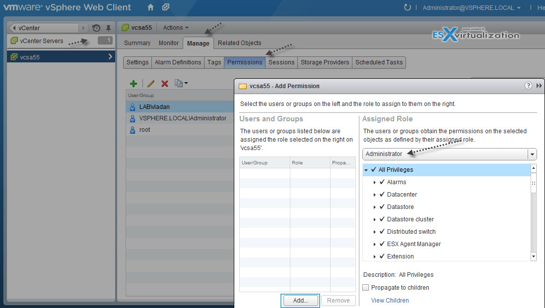Expand the Distributed switch node
The height and width of the screenshot is (308, 545).
click(374, 232)
